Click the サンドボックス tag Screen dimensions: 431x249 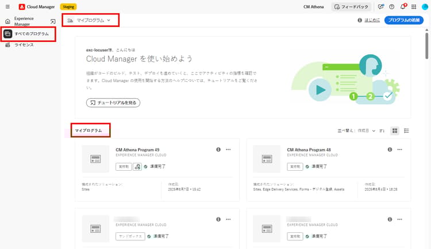[130, 236]
